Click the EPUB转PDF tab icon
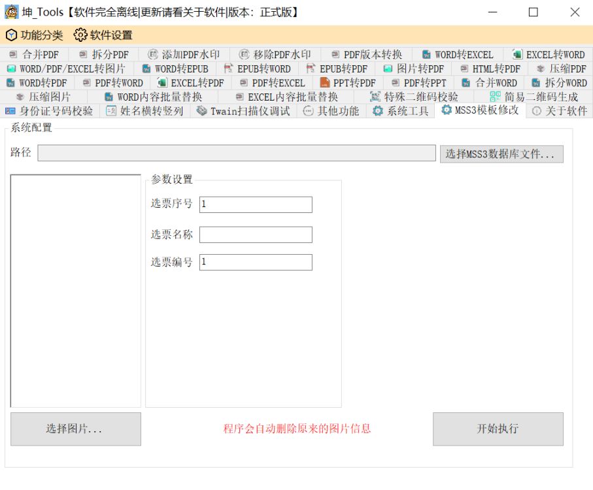The width and height of the screenshot is (593, 490). pyautogui.click(x=311, y=69)
